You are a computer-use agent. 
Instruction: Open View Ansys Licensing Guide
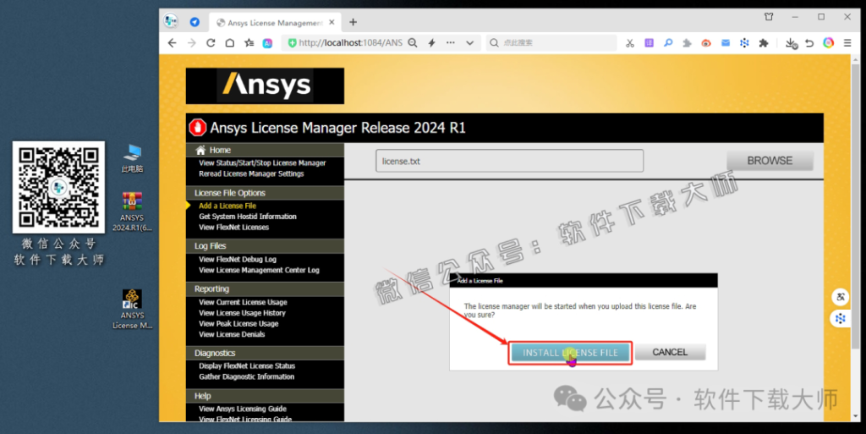[243, 409]
